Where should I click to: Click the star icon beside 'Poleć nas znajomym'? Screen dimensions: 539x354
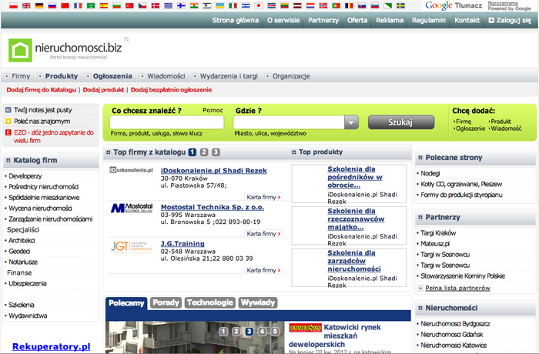(x=8, y=122)
